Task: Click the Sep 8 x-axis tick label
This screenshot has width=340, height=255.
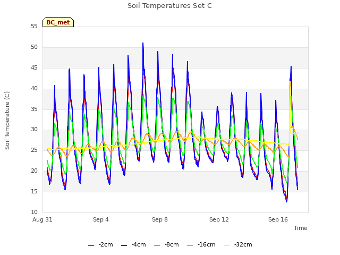Action: click(160, 219)
